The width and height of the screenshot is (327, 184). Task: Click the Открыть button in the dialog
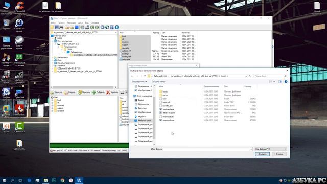[262, 154]
